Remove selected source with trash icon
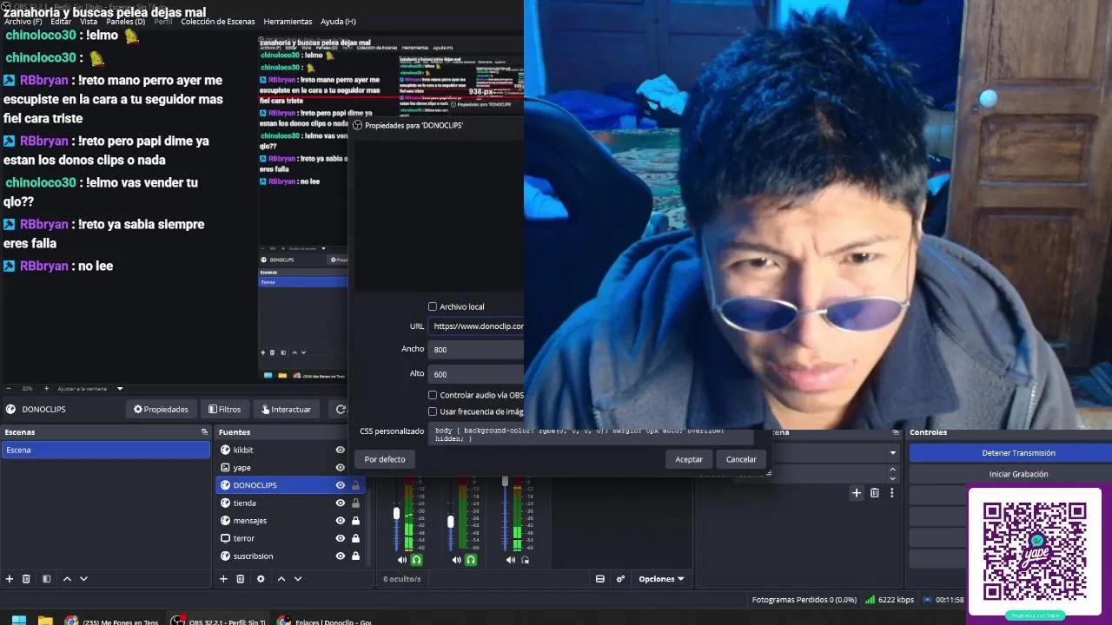Screen dimensions: 1112x625 (241, 579)
